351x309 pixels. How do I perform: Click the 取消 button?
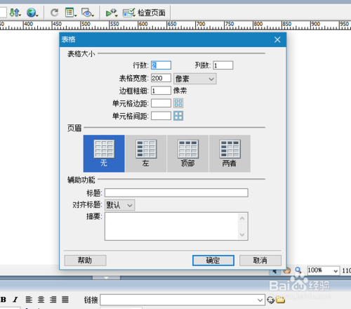click(260, 261)
